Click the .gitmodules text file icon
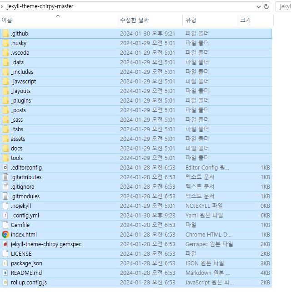Image resolution: width=291 pixels, height=294 pixels. coord(5,196)
